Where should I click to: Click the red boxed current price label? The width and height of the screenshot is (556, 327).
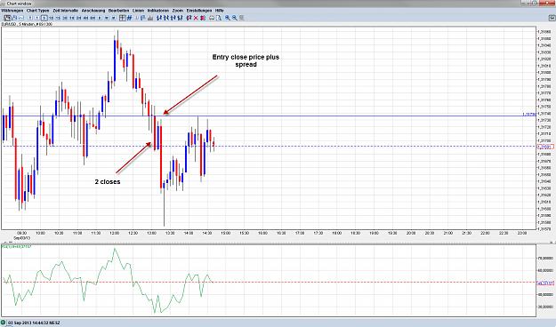[x=545, y=147]
